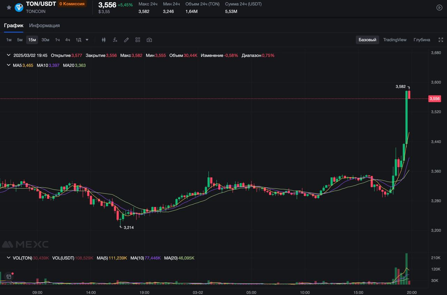Click the MA5 value 3,465
This screenshot has height=295, width=447.
28,65
